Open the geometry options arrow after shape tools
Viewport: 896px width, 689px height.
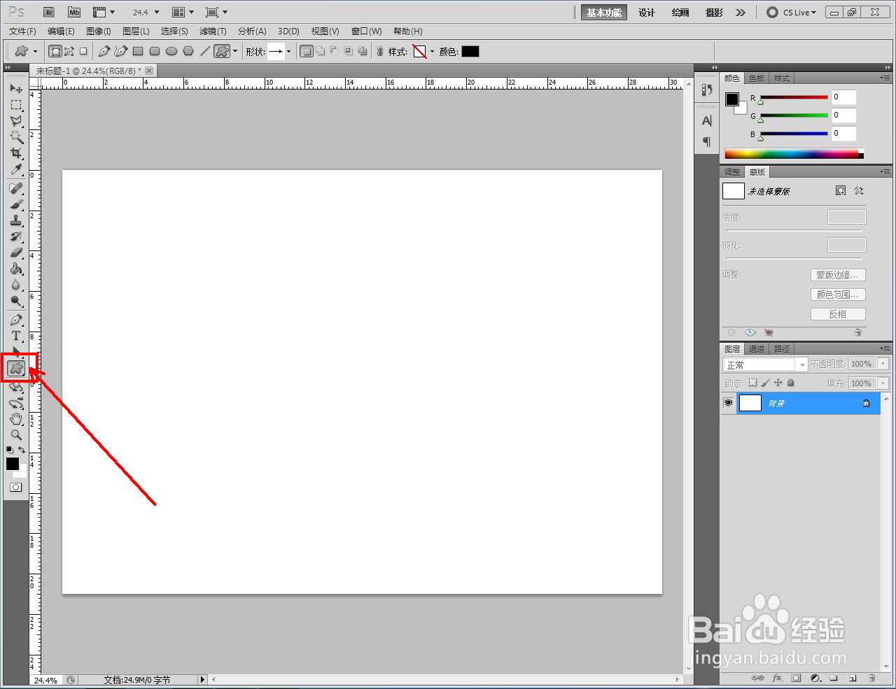click(x=235, y=51)
